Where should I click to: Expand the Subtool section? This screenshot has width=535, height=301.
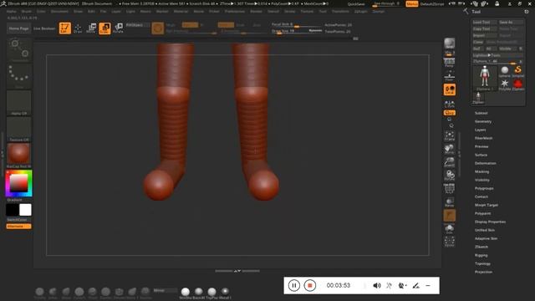[481, 113]
